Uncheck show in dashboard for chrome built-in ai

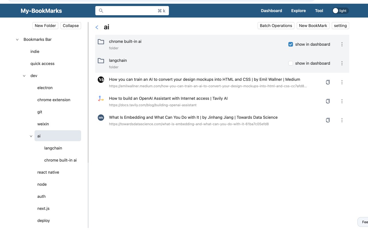291,44
